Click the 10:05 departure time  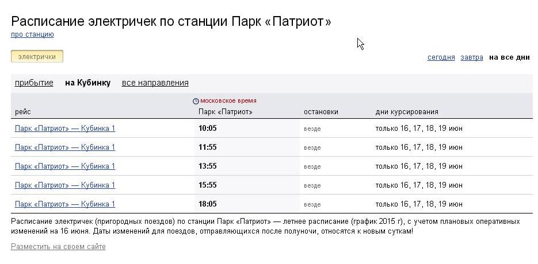[207, 129]
